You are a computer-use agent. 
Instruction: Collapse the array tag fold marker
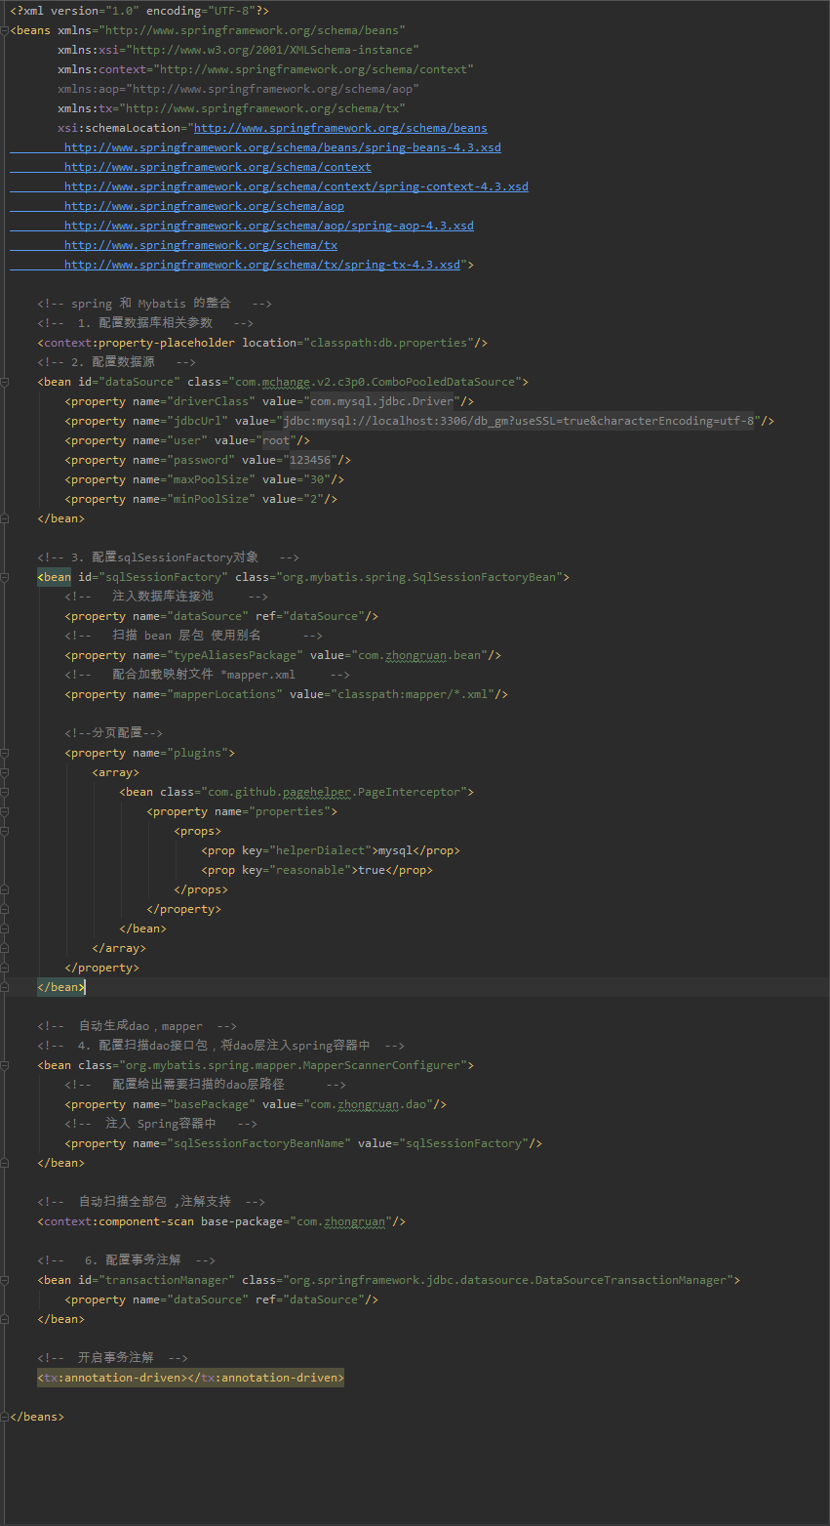[4, 772]
